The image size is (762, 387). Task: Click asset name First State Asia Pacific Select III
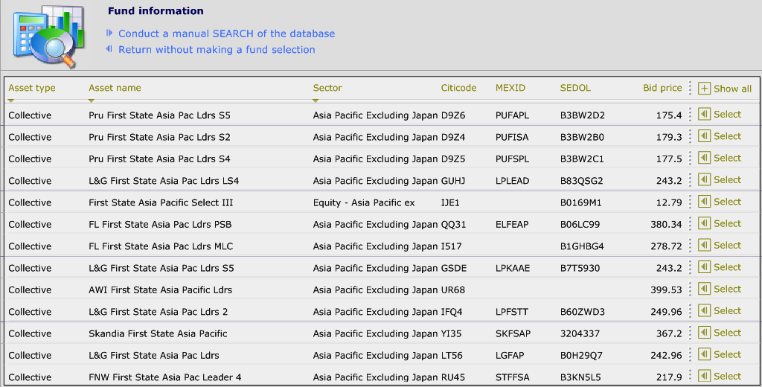coord(161,202)
